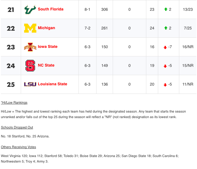Screen dimensions: 197x169
Task: Click Louisiana State's red down arrow
Action: coord(165,85)
